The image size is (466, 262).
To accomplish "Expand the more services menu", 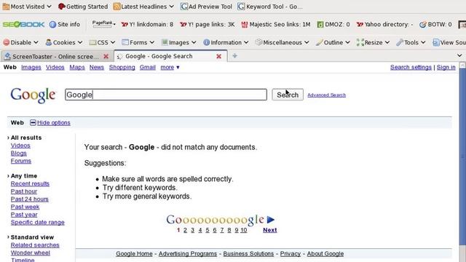I will tap(170, 67).
